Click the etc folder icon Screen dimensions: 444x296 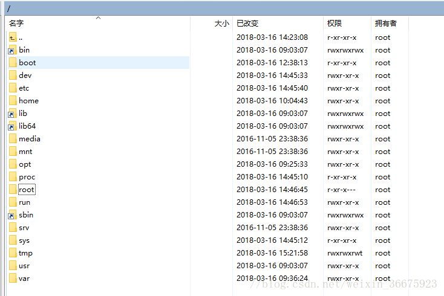point(13,88)
